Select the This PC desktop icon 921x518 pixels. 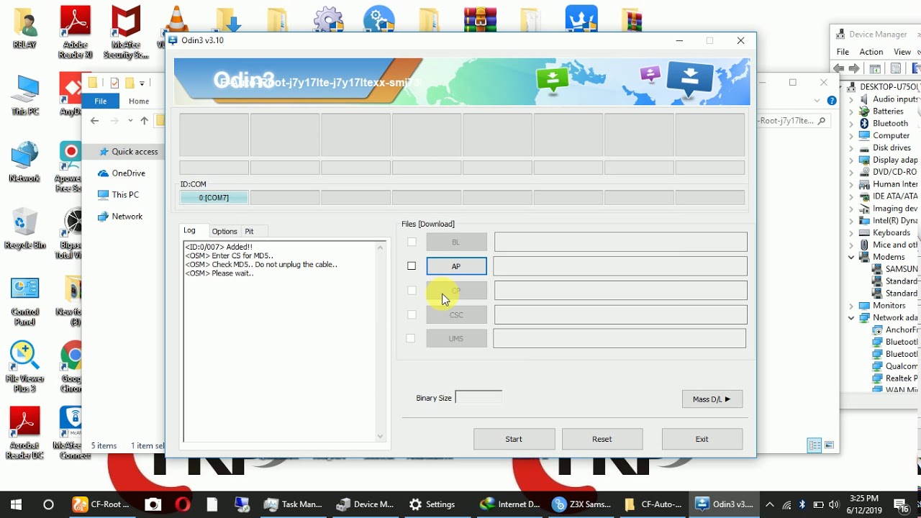(25, 95)
